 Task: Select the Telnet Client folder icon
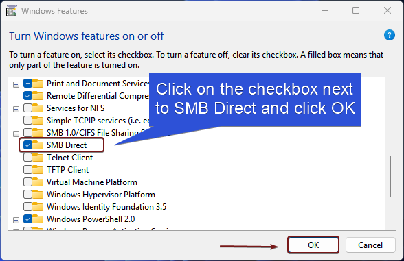click(38, 158)
